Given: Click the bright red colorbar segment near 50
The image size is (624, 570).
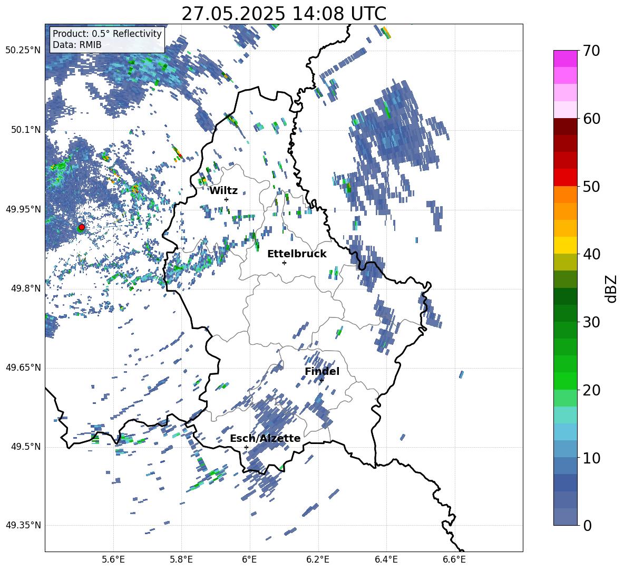Looking at the screenshot, I should click(x=565, y=178).
